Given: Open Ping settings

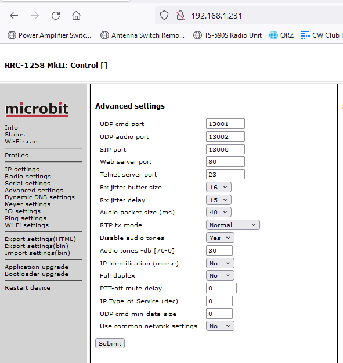Looking at the screenshot, I should click(26, 218).
